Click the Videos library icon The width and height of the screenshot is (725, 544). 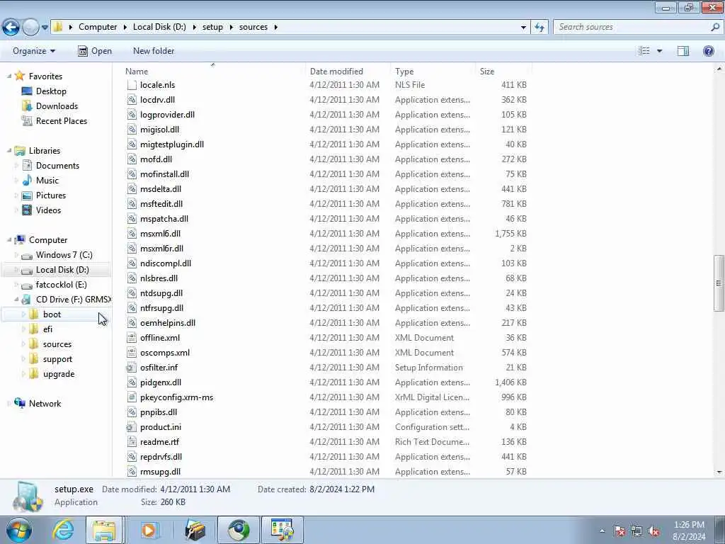(x=28, y=210)
